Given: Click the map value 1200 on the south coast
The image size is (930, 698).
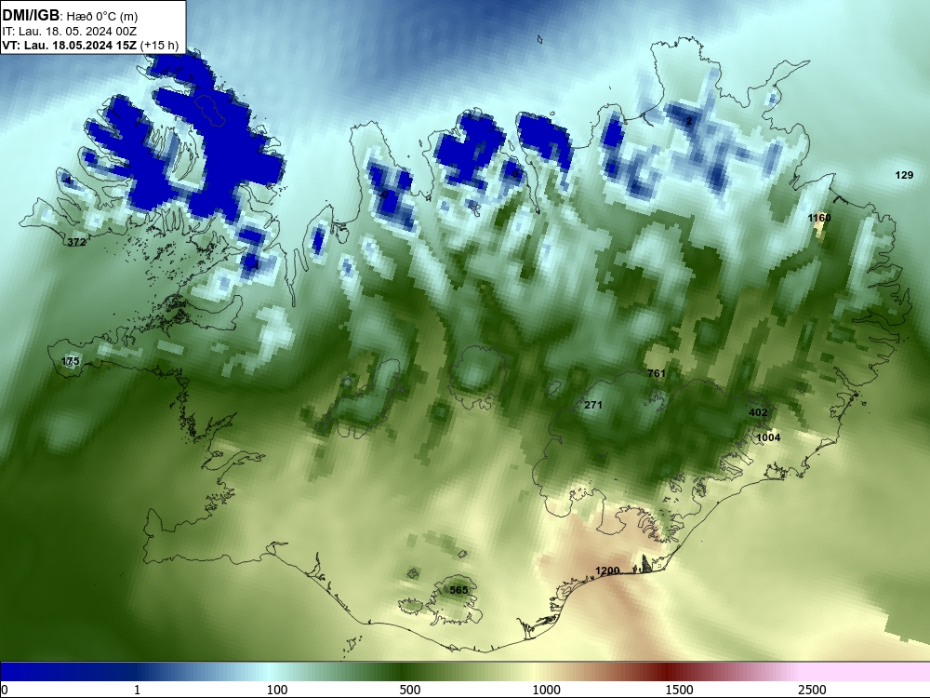Looking at the screenshot, I should (x=607, y=571).
